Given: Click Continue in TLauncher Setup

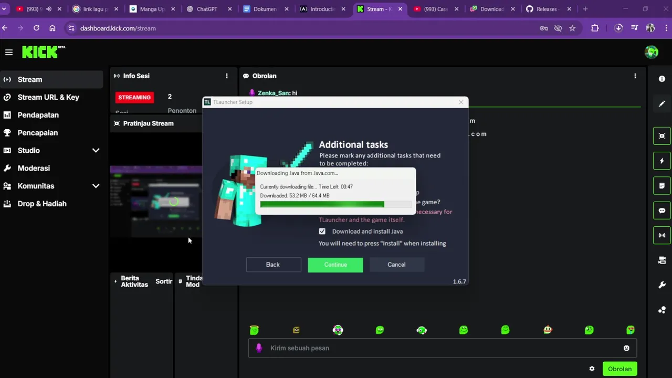Looking at the screenshot, I should (x=335, y=265).
